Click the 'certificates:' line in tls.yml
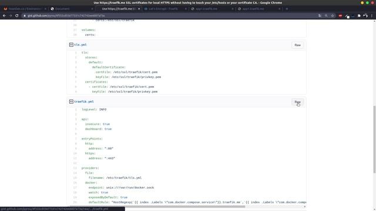Screen dimensions: 376x211 [96, 82]
